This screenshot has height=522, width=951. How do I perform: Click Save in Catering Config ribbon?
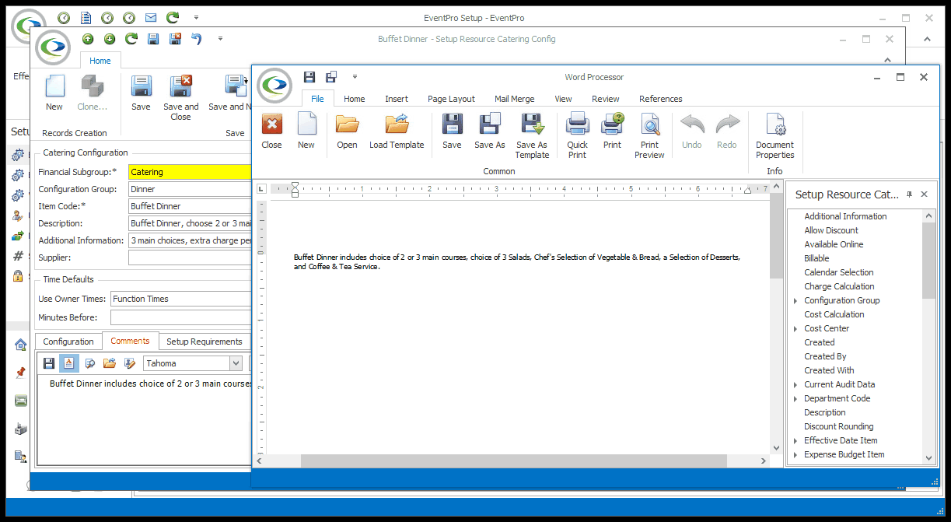(142, 93)
